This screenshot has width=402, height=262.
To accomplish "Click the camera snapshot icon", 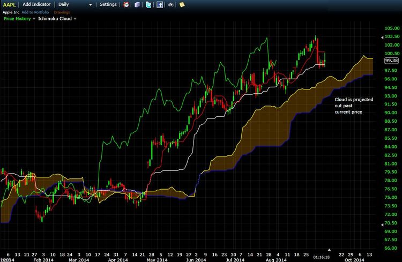I will point(171,5).
